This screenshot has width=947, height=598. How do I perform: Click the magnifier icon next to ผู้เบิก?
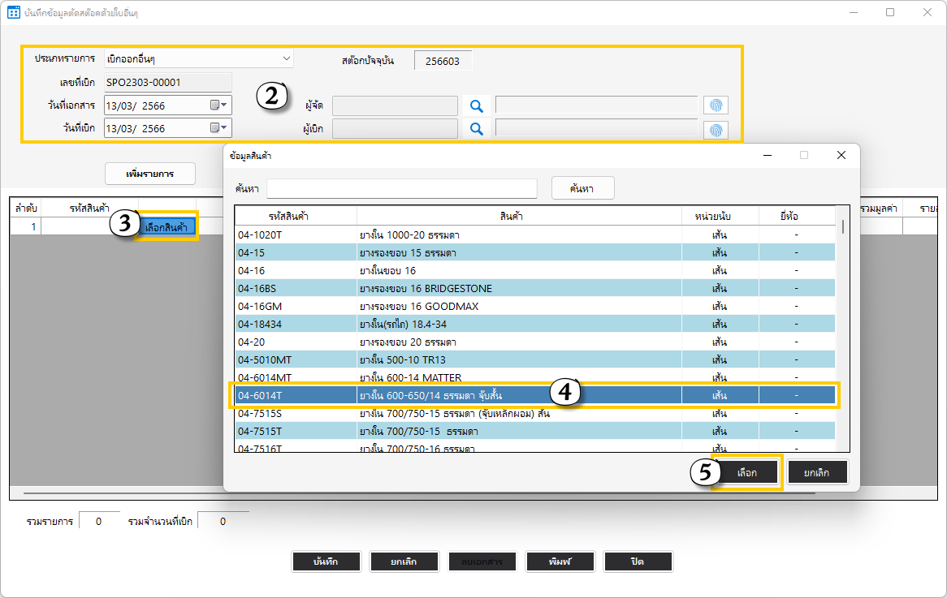477,128
